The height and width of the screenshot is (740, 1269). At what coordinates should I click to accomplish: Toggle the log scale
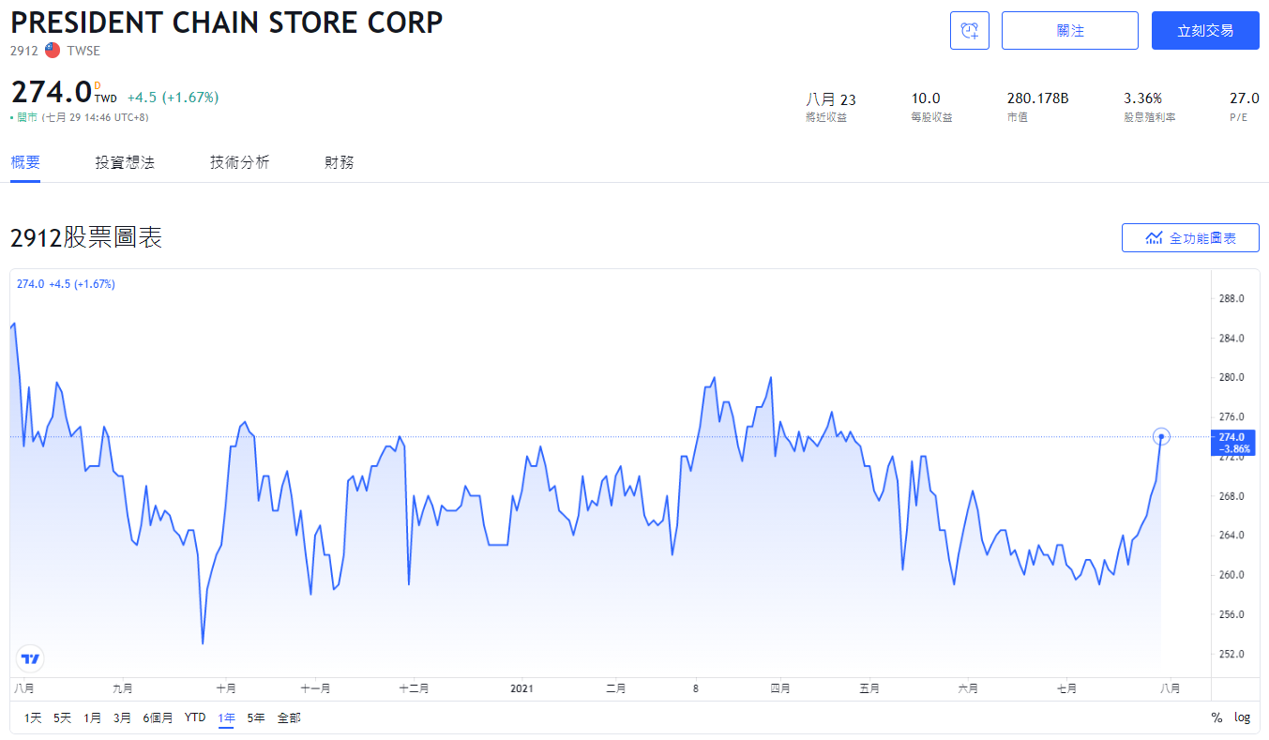1242,717
